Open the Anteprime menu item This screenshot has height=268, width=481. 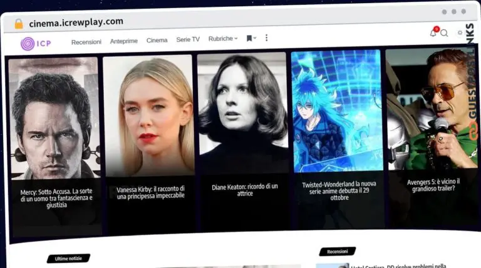(x=123, y=41)
